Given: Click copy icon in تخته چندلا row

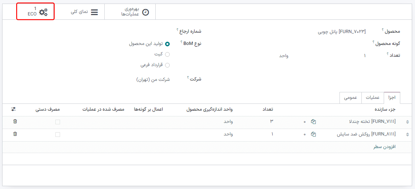Looking at the screenshot, I should (313, 122).
